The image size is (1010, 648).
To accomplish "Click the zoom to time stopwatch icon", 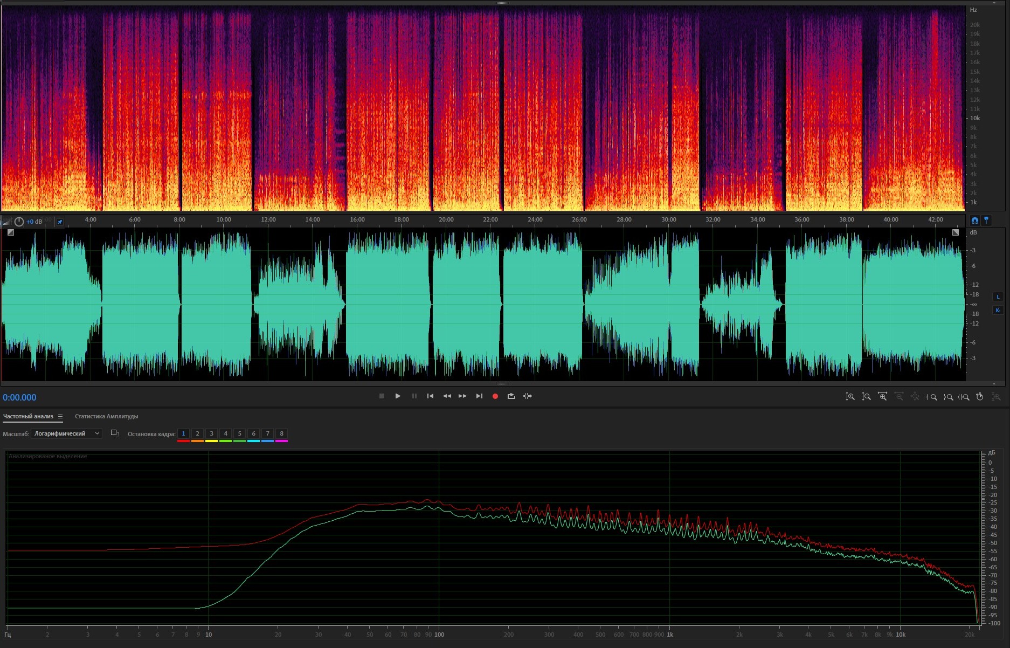I will [x=980, y=397].
